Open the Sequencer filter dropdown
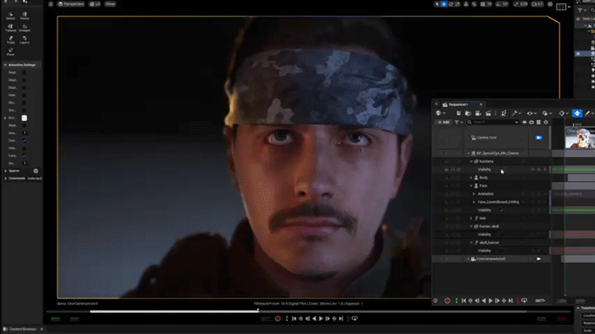 pos(458,123)
